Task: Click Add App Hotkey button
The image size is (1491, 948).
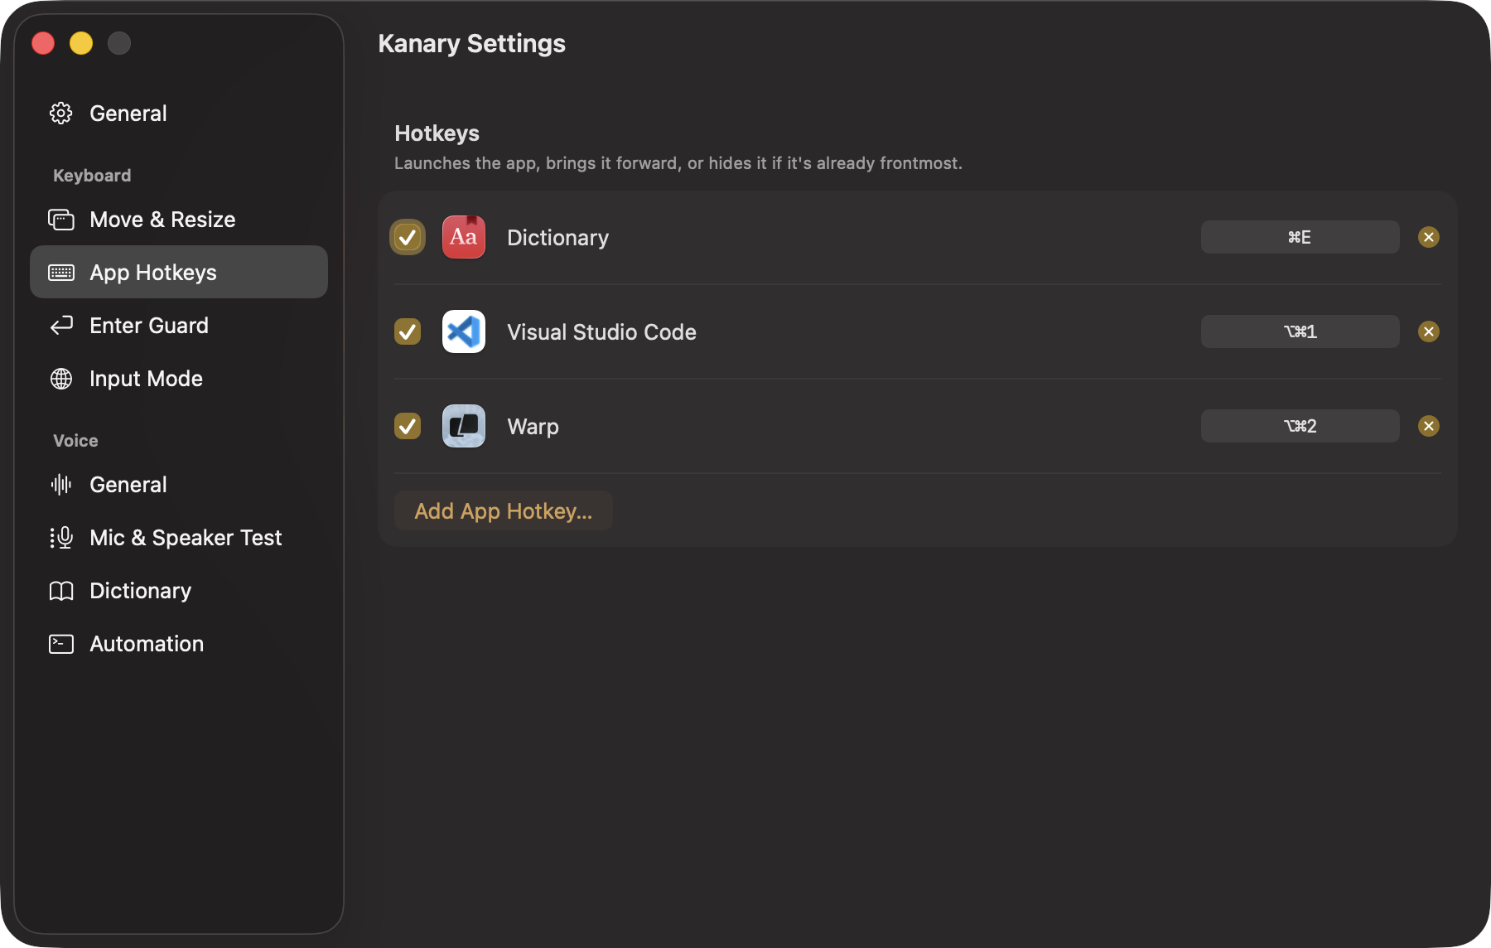Action: [x=504, y=510]
